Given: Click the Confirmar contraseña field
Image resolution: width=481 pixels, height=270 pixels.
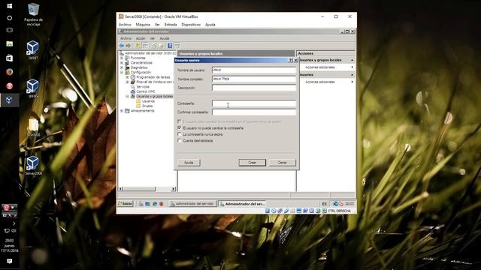Looking at the screenshot, I should (x=254, y=112).
